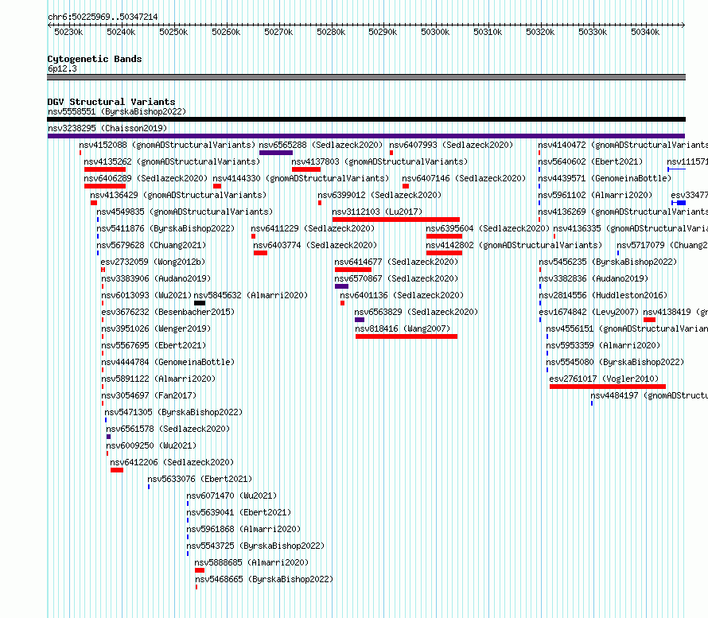Open nsv5468665 (ByrskaBishop2022) label

coord(264,579)
